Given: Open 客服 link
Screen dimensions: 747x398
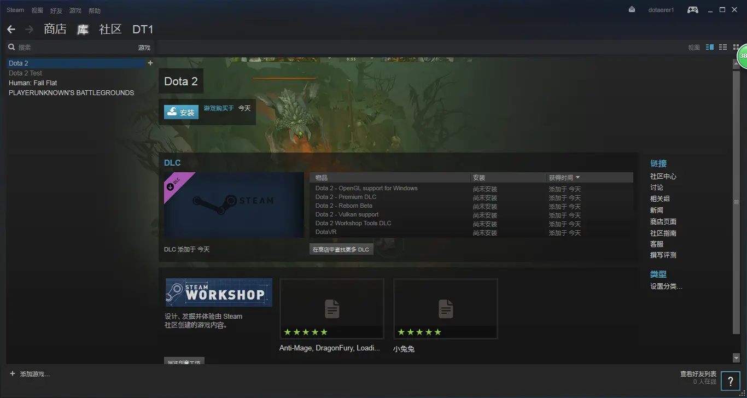Looking at the screenshot, I should (x=657, y=244).
